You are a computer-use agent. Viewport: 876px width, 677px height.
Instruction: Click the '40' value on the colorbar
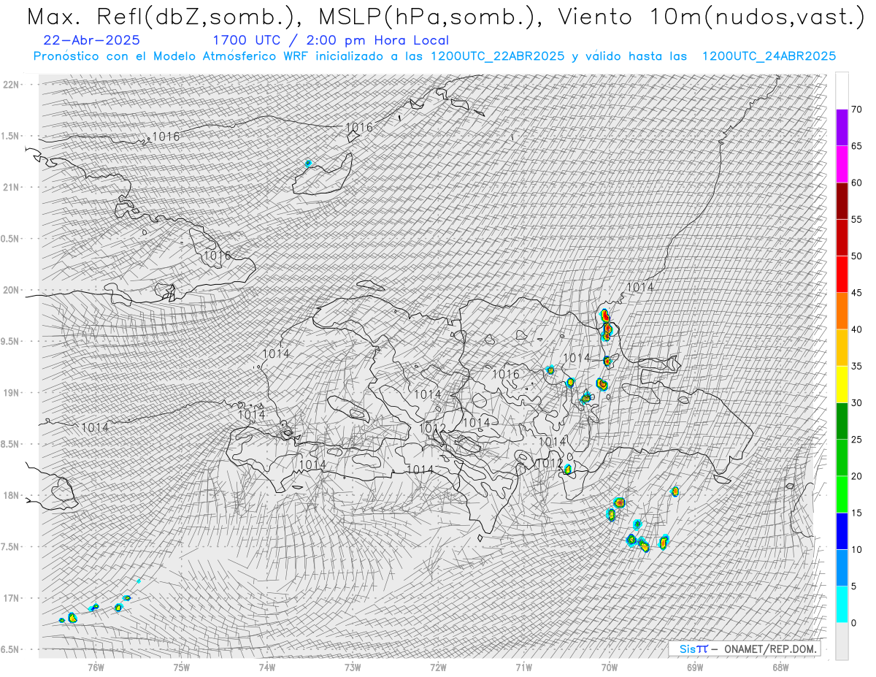(857, 329)
